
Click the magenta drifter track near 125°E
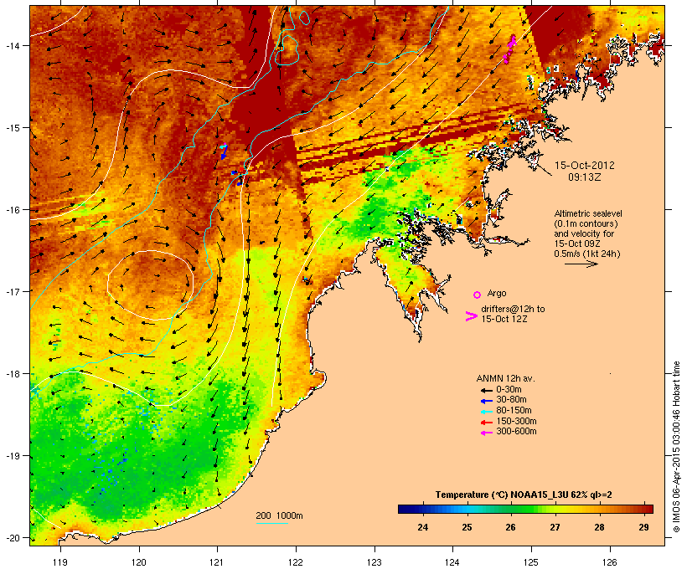509,49
